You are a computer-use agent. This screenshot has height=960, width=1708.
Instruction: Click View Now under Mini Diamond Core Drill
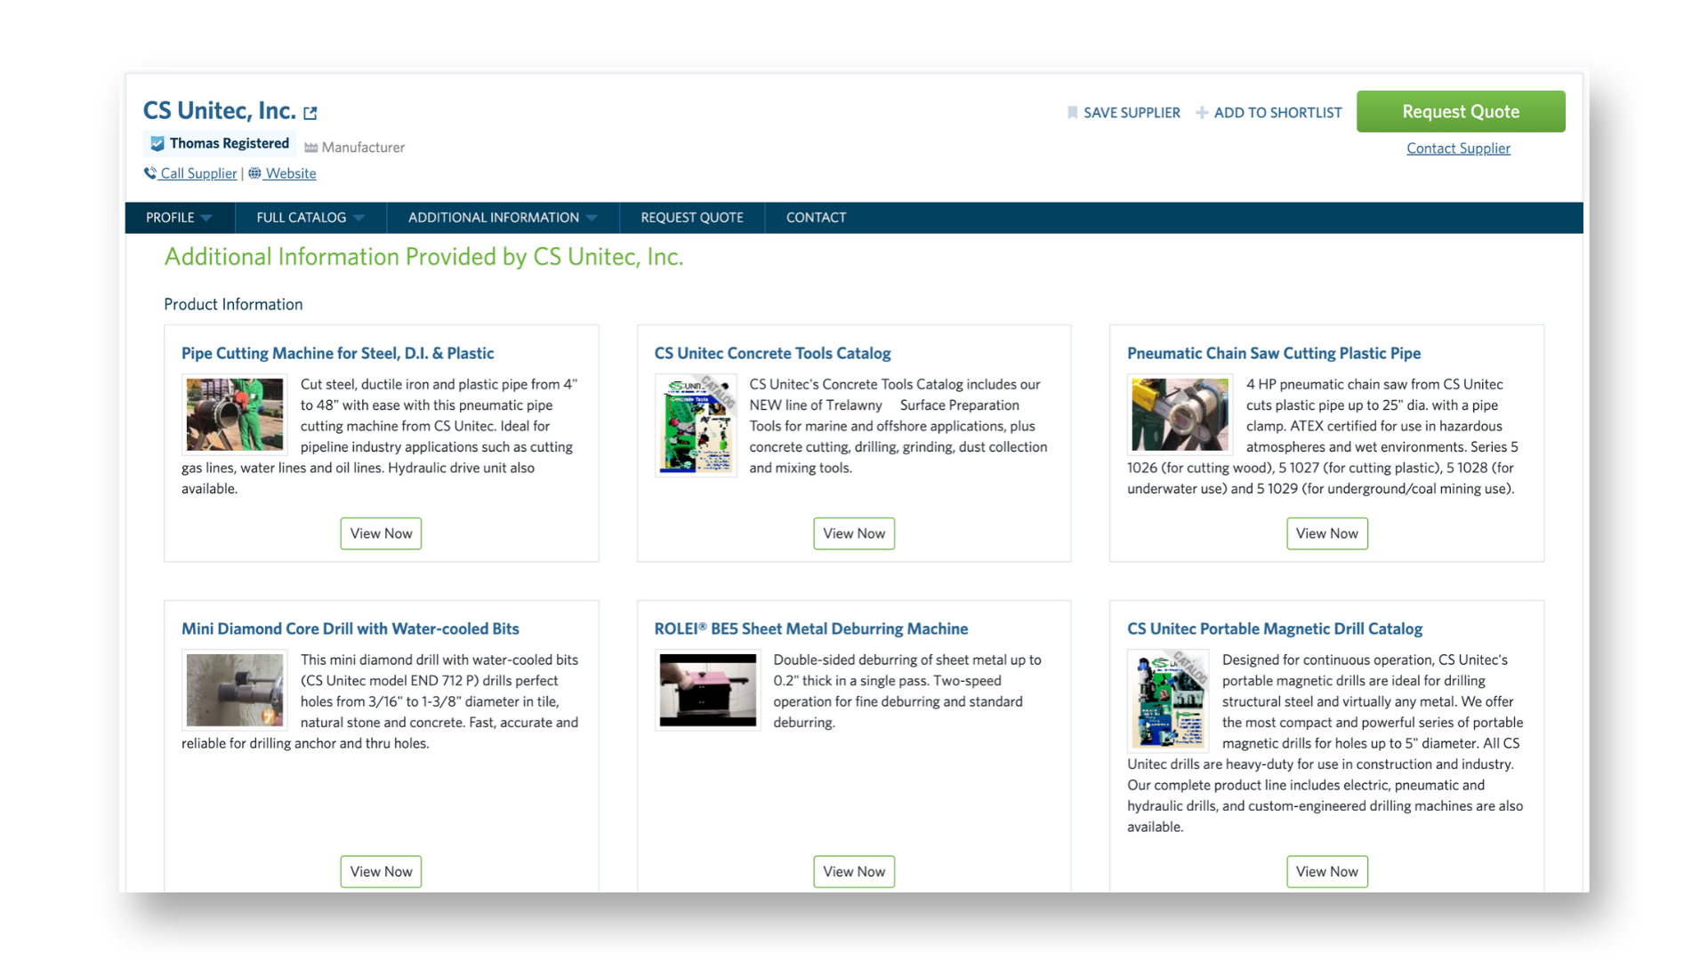coord(381,871)
